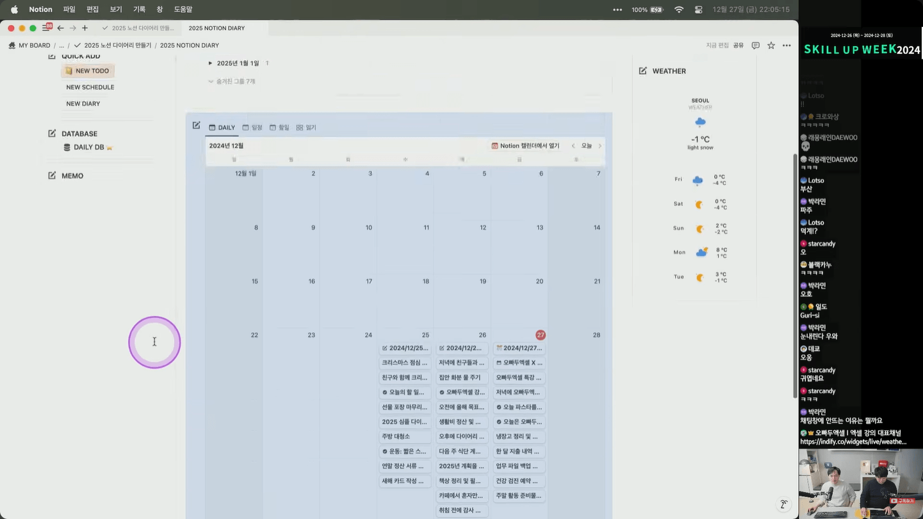
Task: Click the edit icon beside DATABASE heading
Action: 52,133
